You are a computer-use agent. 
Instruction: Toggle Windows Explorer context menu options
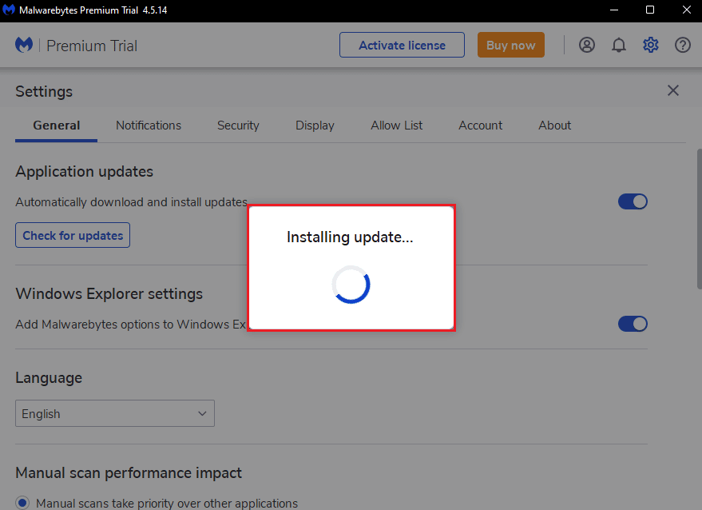pyautogui.click(x=633, y=324)
